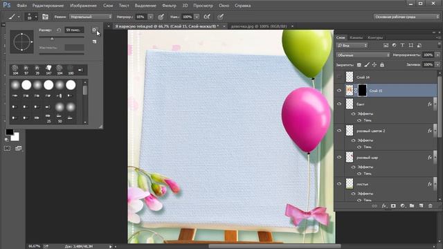Select the 147 leaf brush preset

pyautogui.click(x=48, y=70)
